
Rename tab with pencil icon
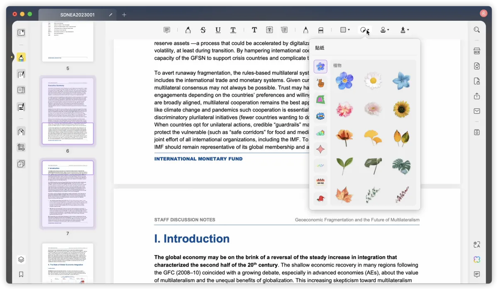(x=111, y=15)
